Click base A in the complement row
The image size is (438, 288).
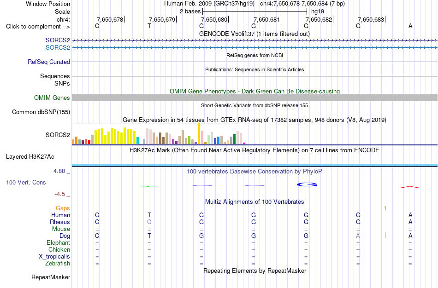click(410, 26)
